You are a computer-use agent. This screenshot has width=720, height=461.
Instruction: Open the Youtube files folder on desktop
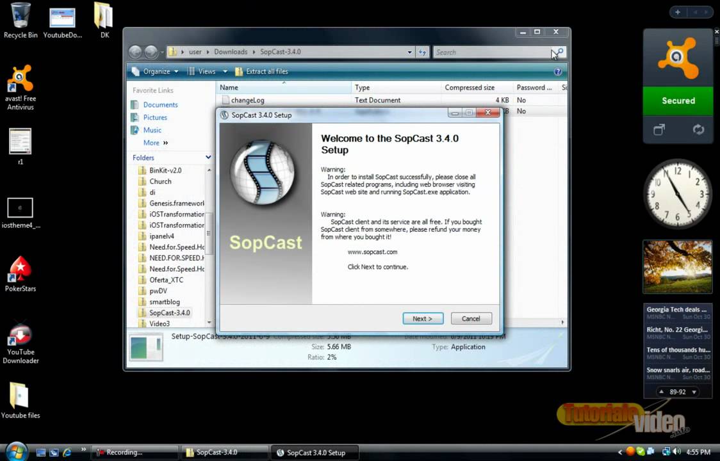[x=20, y=400]
